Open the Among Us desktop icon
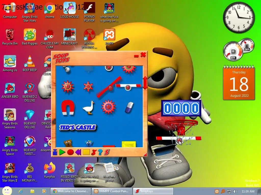Viewport: 261px width, 195px height. pyautogui.click(x=10, y=63)
